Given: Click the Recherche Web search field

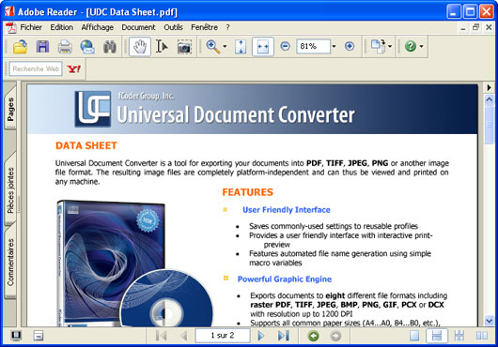Looking at the screenshot, I should click(36, 68).
